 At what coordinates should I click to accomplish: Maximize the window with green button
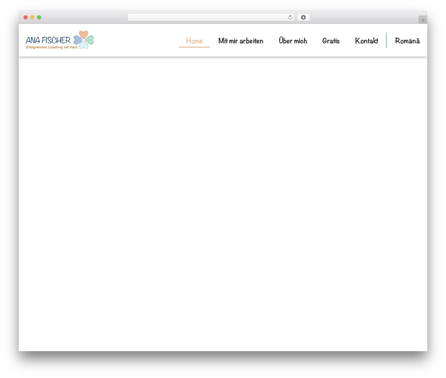pyautogui.click(x=39, y=17)
